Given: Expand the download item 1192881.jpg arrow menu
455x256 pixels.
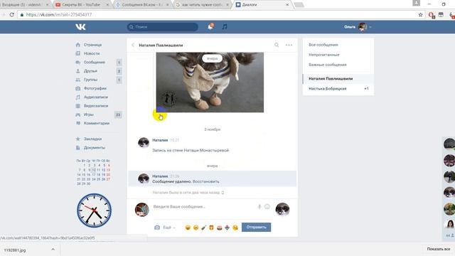Looking at the screenshot, I should 53,250.
